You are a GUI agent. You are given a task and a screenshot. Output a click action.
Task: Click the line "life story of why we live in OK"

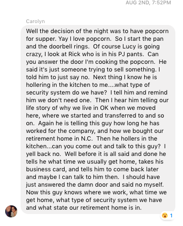91,108
